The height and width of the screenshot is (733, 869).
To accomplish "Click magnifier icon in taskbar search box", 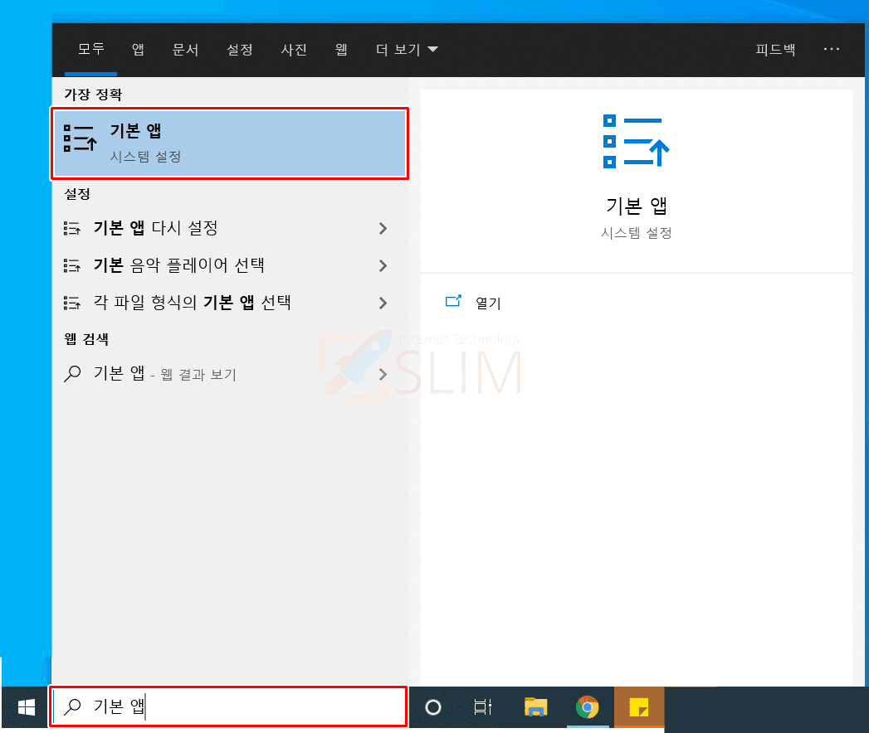I will click(x=72, y=706).
